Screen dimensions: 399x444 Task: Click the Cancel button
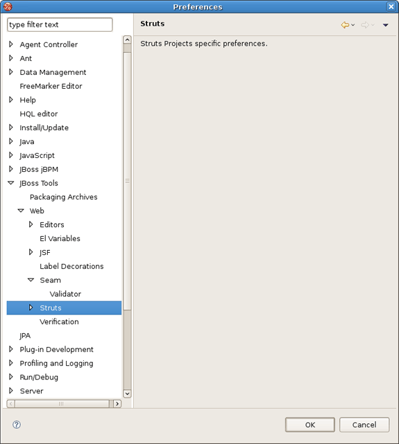[x=364, y=425]
